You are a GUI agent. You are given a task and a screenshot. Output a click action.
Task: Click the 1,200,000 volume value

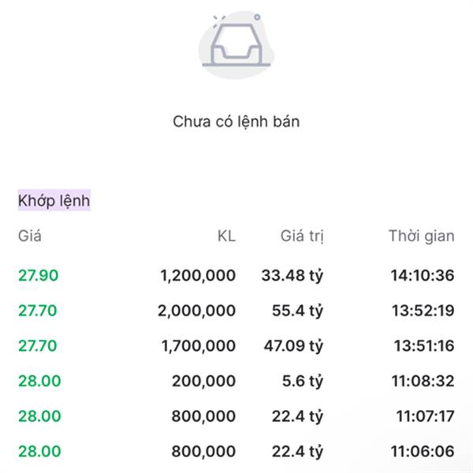point(197,275)
